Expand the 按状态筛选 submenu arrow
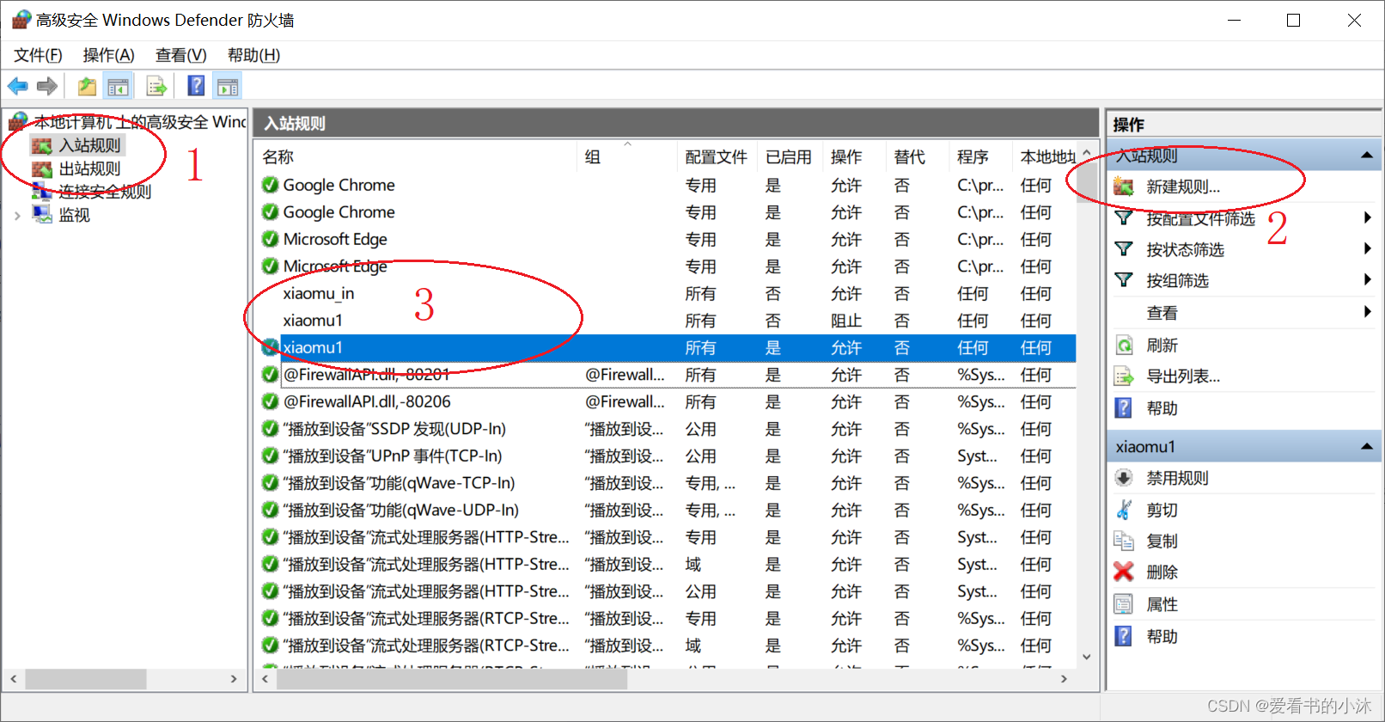This screenshot has width=1385, height=722. pyautogui.click(x=1367, y=249)
